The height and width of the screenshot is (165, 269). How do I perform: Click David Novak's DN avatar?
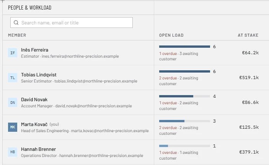coord(13,102)
